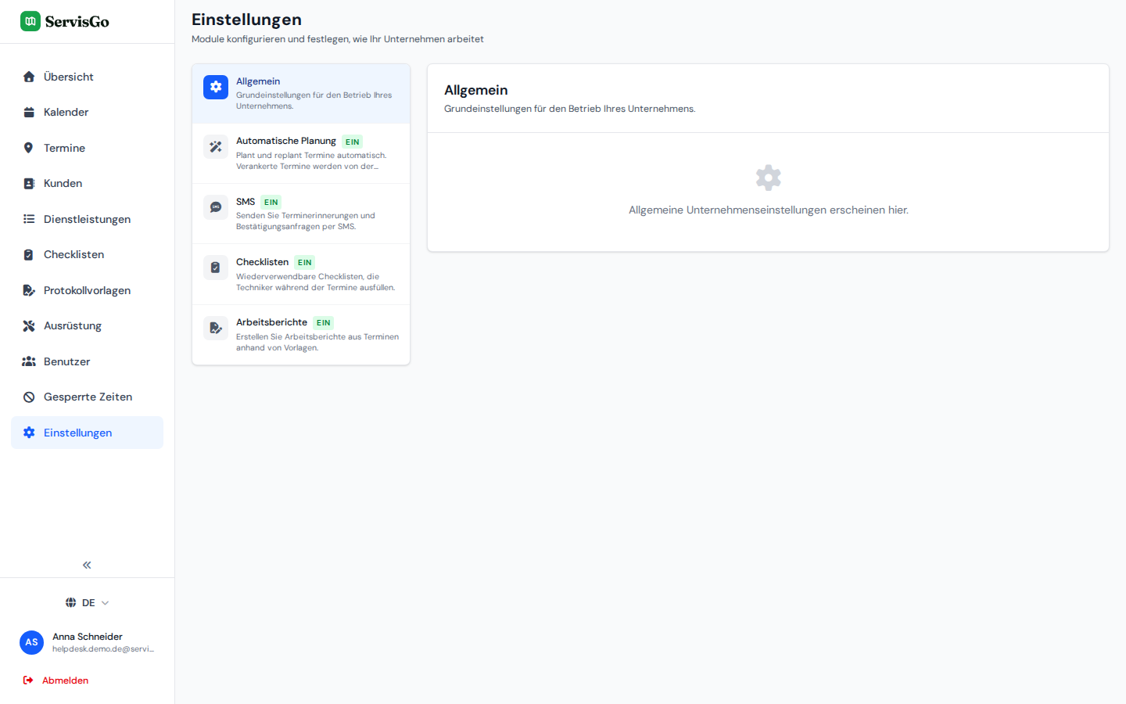Click the Arbeitsberichte report icon
This screenshot has width=1126, height=704.
(216, 328)
